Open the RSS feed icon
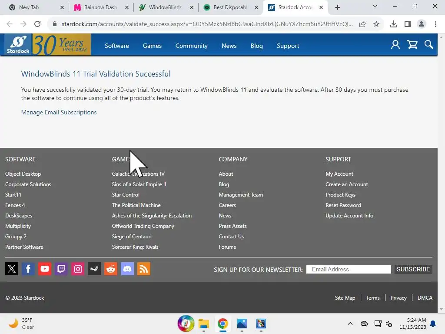 (x=144, y=269)
